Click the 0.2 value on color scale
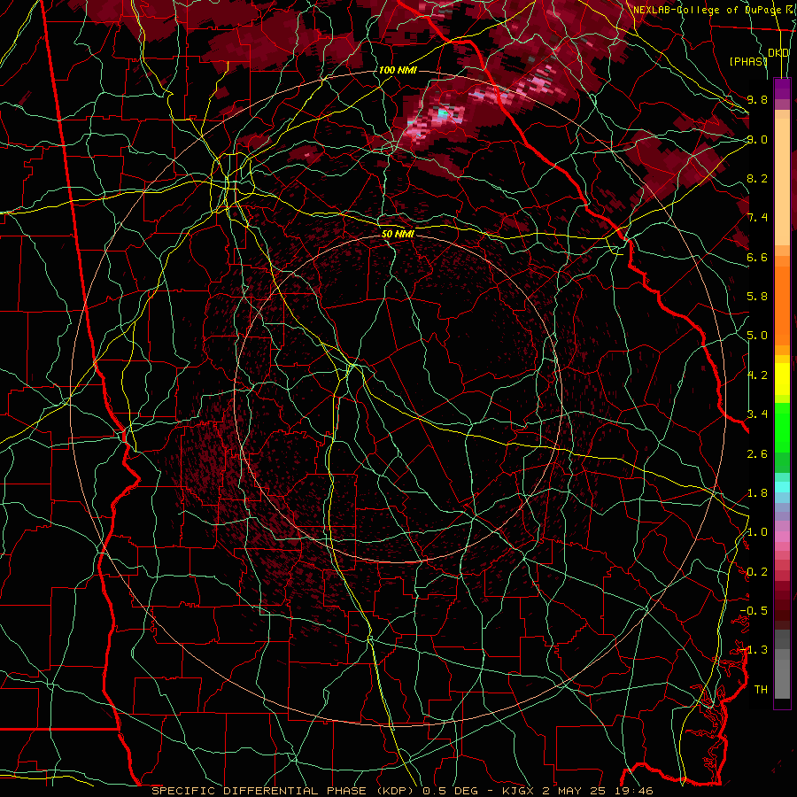 (x=757, y=572)
